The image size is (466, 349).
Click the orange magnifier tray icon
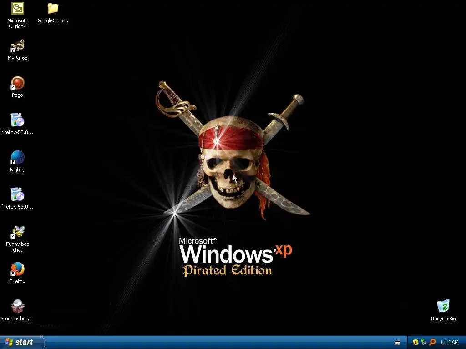coord(432,342)
